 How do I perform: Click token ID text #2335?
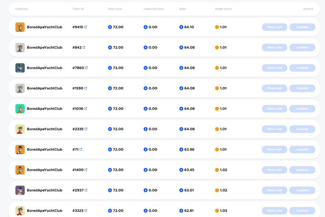[78, 129]
